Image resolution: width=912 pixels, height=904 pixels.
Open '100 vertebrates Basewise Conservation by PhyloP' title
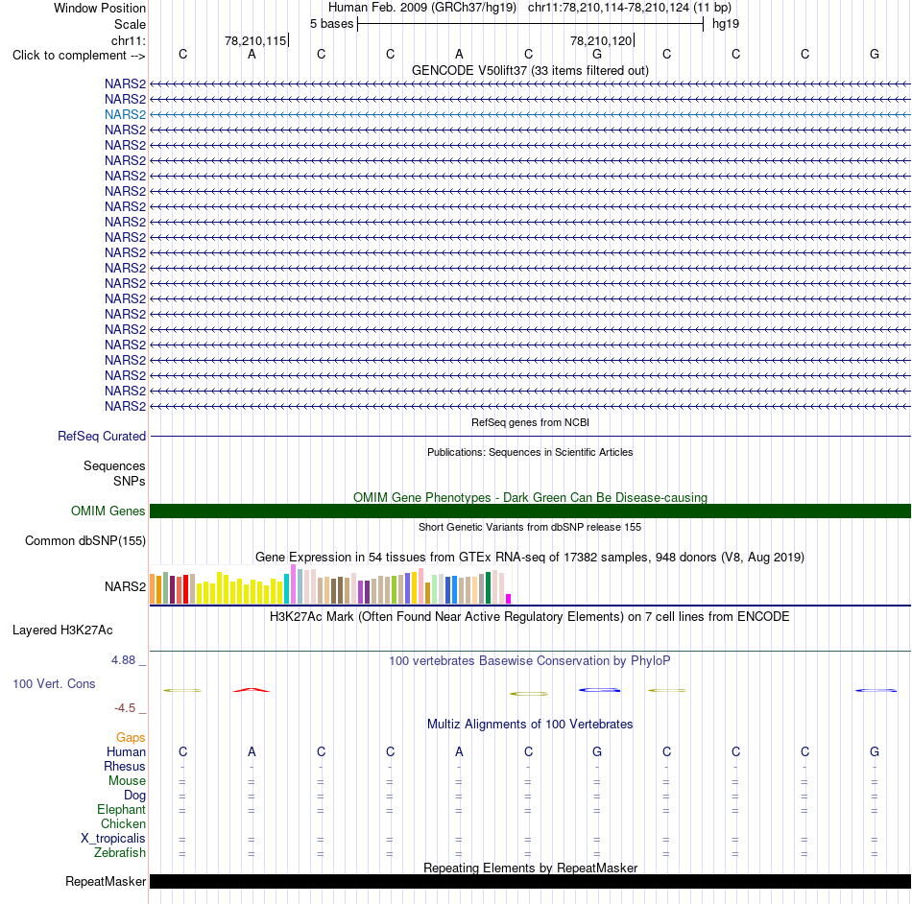530,661
